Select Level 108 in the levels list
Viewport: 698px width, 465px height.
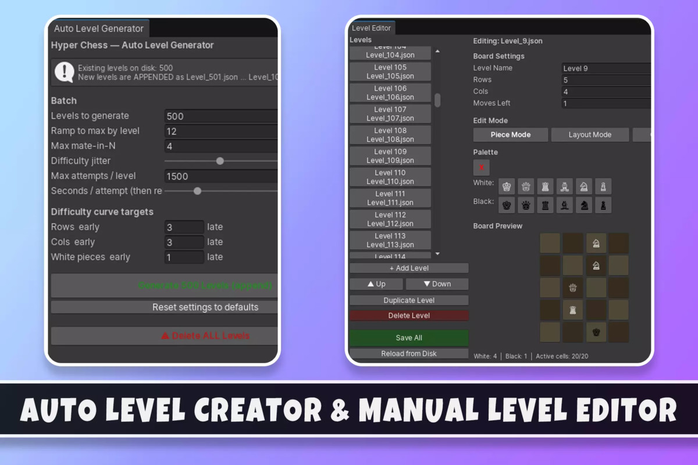click(390, 135)
